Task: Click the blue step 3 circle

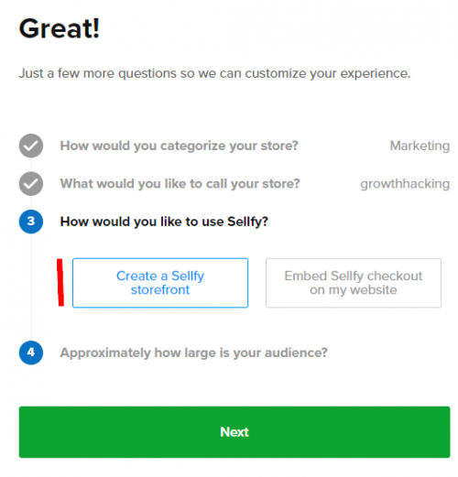Action: 31,222
